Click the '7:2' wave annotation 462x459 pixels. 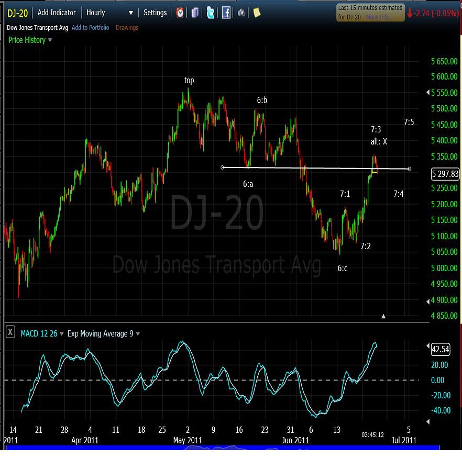click(366, 246)
